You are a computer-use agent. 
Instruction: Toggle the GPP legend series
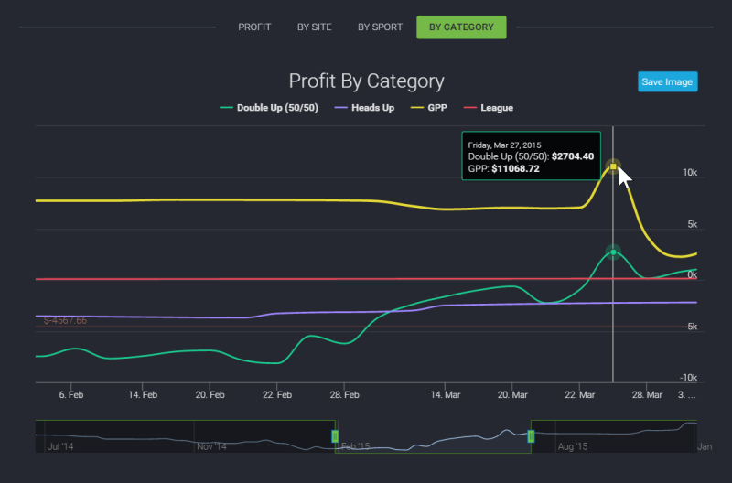tap(428, 108)
